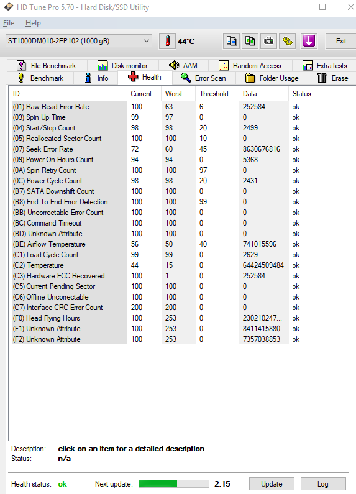Click the copy screenshot to clipboard icon
356x494 pixels.
point(250,41)
